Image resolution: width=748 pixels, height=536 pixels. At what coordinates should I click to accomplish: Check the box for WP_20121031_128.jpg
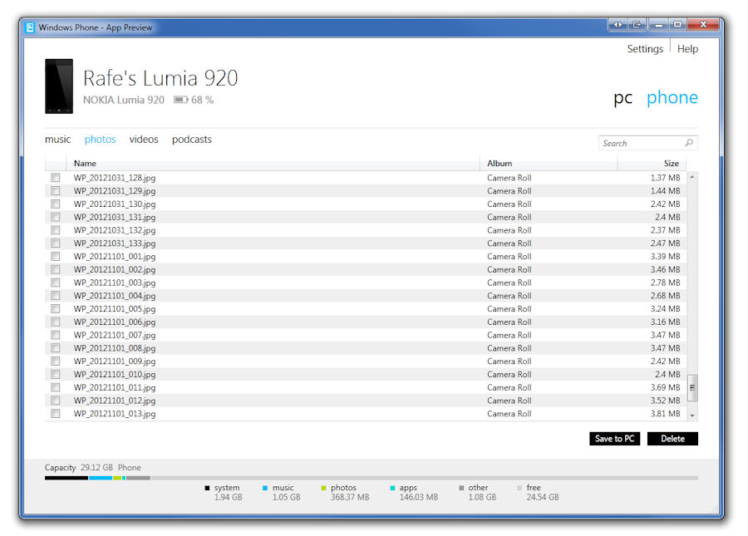point(56,178)
